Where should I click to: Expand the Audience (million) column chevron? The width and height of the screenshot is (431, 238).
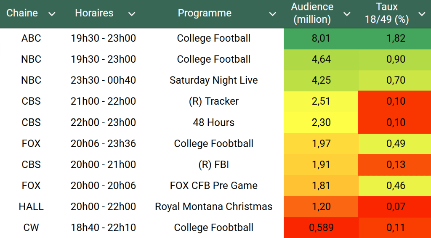(347, 14)
